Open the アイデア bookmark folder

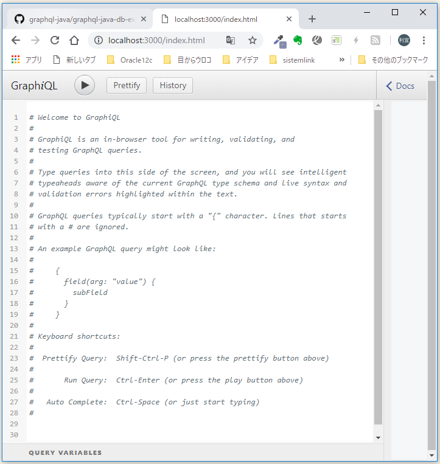point(240,60)
